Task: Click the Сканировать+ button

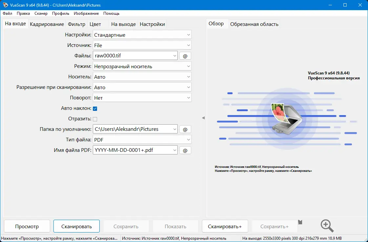Action: pyautogui.click(x=225, y=226)
